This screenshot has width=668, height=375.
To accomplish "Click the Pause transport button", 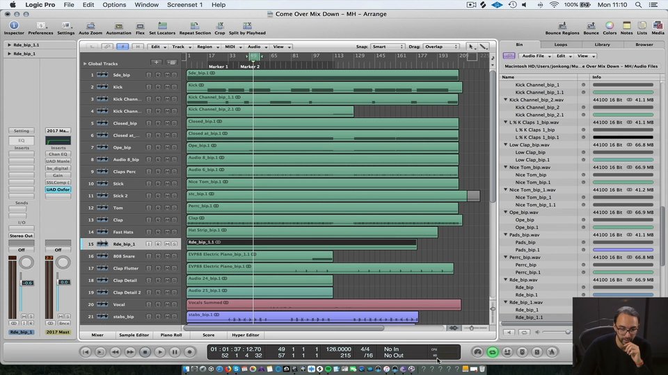I will click(175, 352).
